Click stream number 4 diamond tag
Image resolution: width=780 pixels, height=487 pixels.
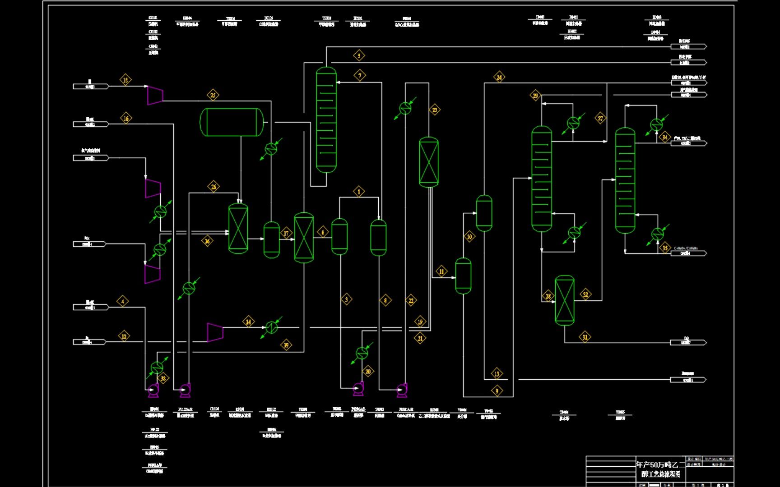(122, 301)
